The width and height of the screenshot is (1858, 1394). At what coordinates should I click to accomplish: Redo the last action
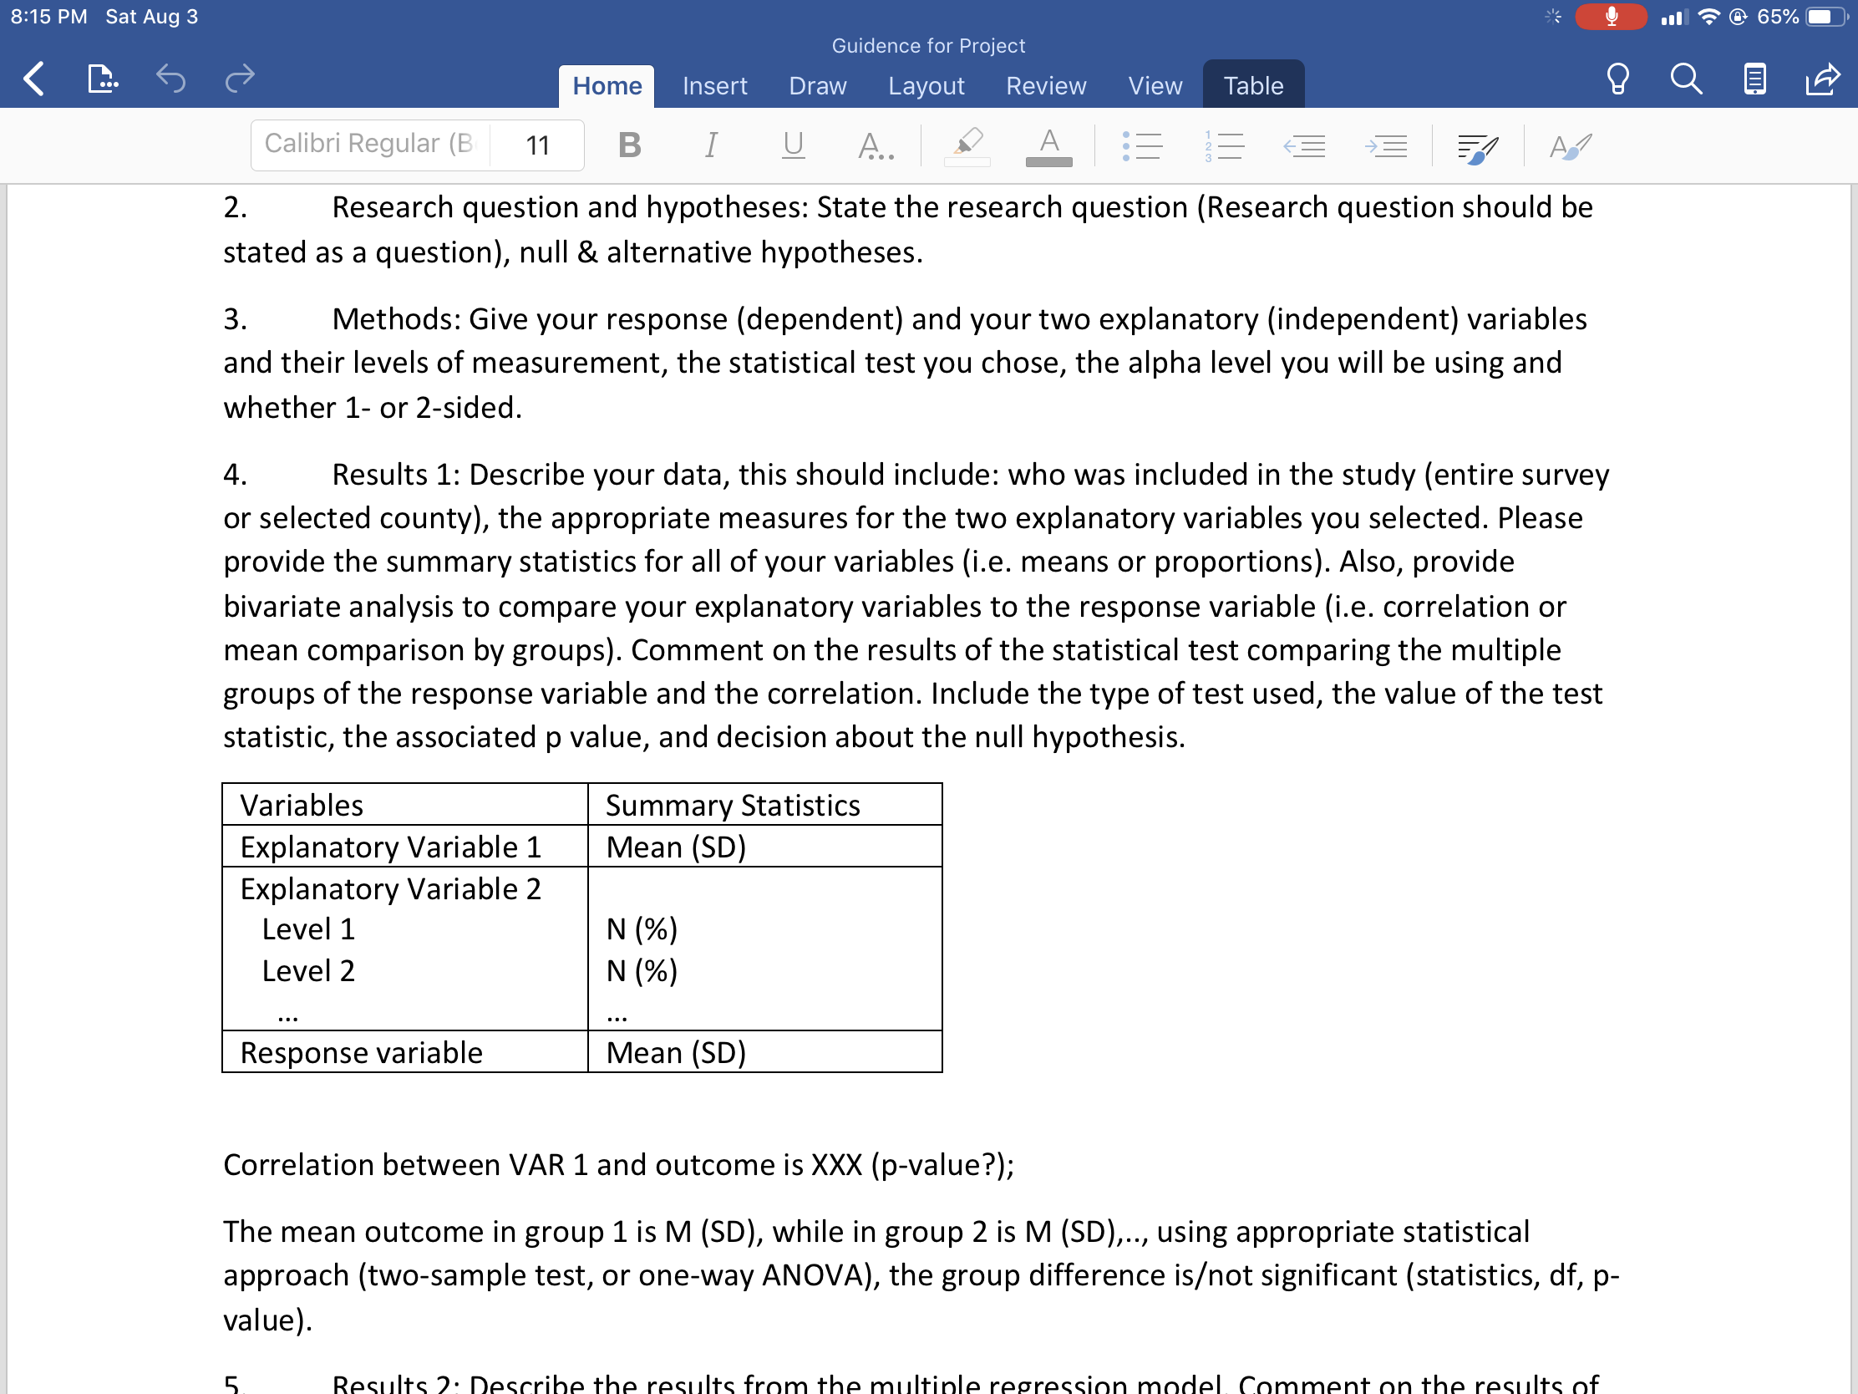click(240, 79)
